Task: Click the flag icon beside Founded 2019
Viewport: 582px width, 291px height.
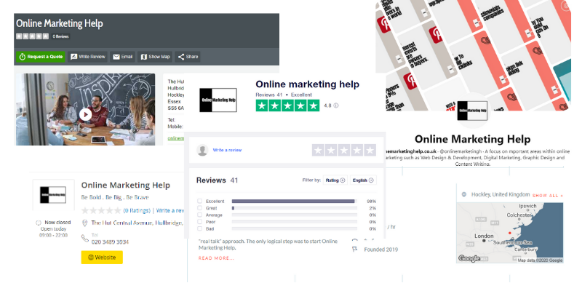Action: click(x=355, y=250)
